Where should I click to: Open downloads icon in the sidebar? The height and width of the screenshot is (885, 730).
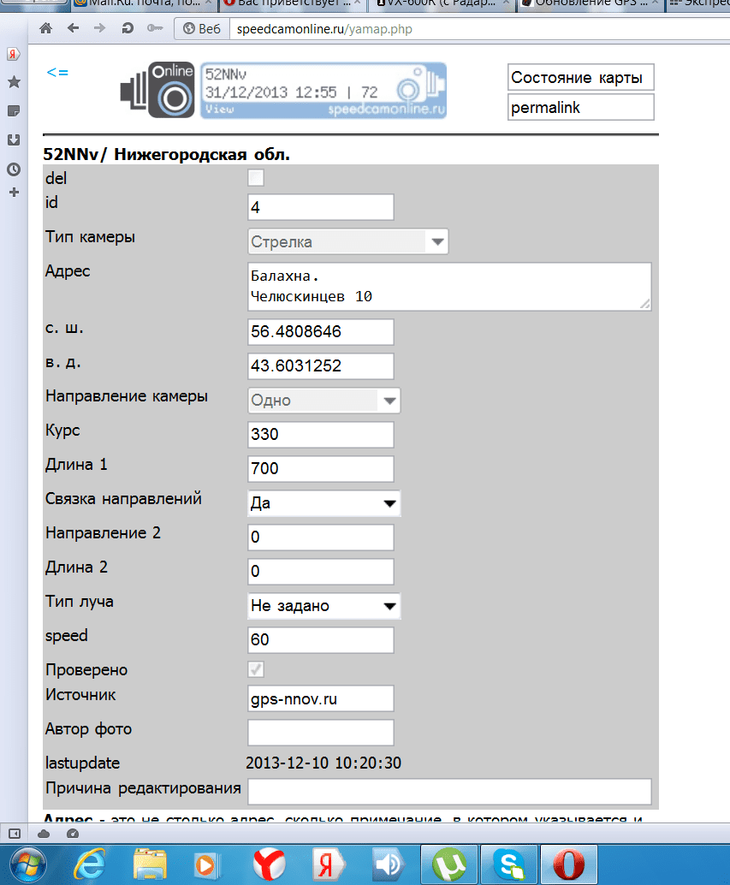pos(14,140)
